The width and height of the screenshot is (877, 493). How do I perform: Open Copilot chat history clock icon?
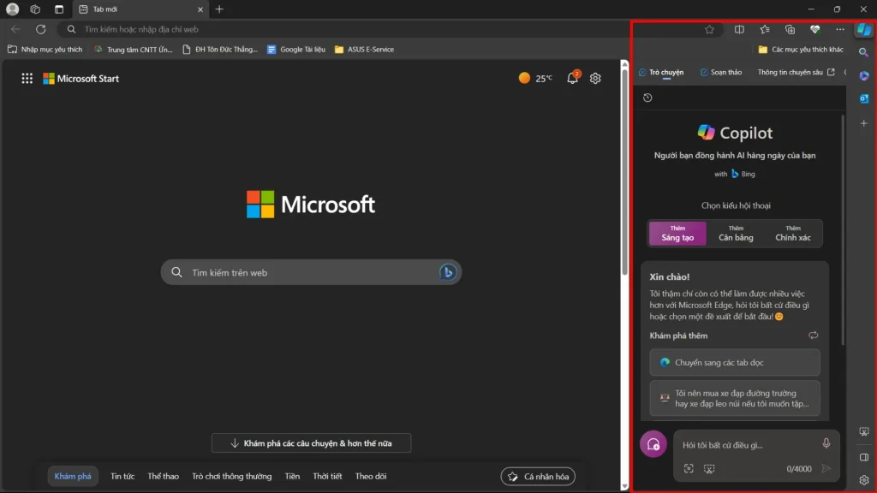coord(647,98)
